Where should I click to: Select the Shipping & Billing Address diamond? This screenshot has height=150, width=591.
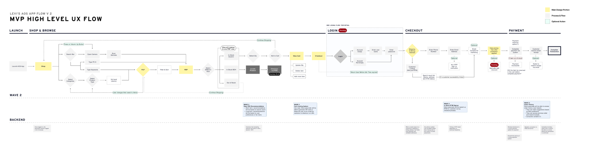[x=412, y=51]
